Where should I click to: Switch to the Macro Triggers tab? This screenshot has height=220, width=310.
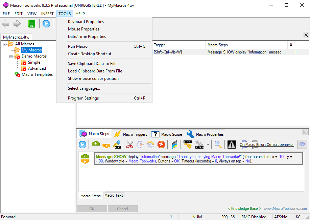tap(131, 134)
